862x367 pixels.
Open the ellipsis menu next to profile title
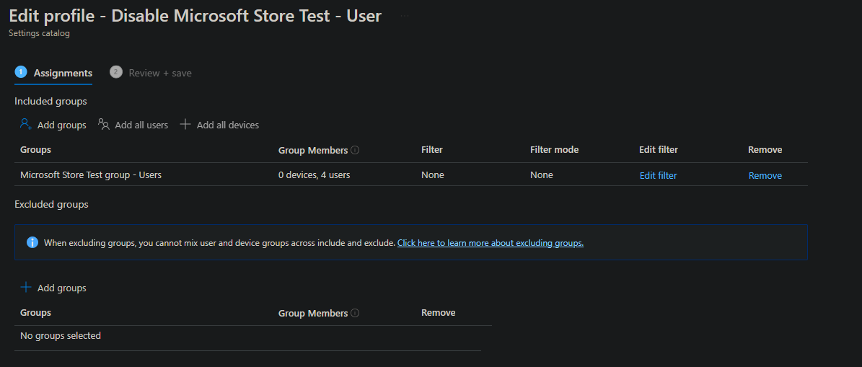(x=405, y=16)
